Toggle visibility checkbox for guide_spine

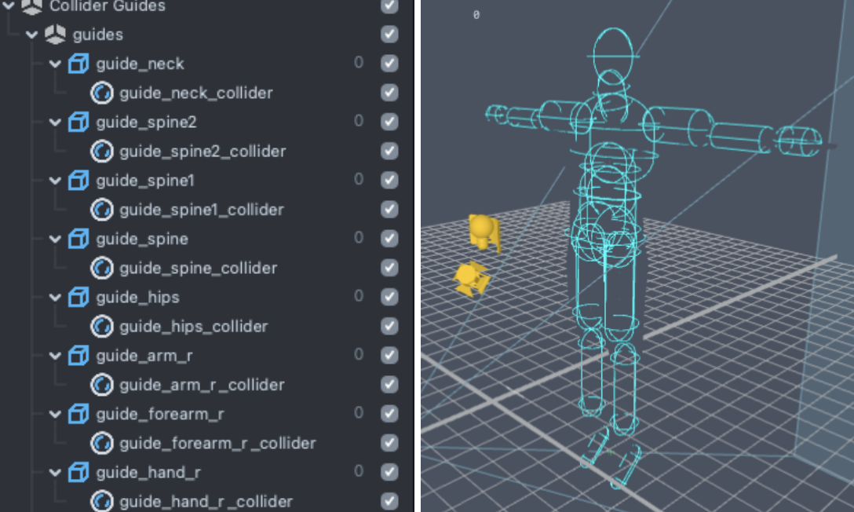[389, 238]
